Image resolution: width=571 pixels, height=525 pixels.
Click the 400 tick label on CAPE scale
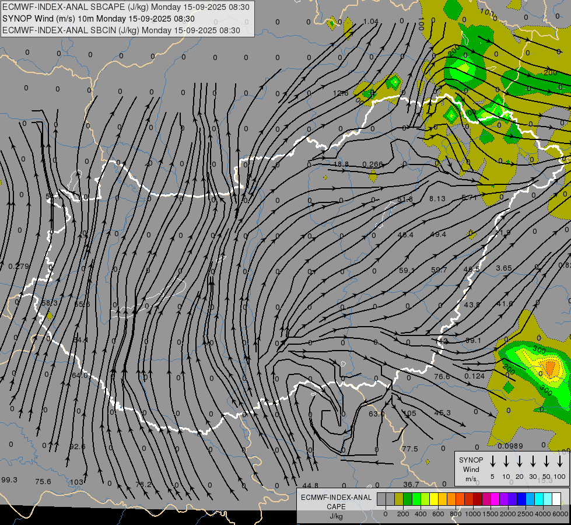[x=421, y=514]
